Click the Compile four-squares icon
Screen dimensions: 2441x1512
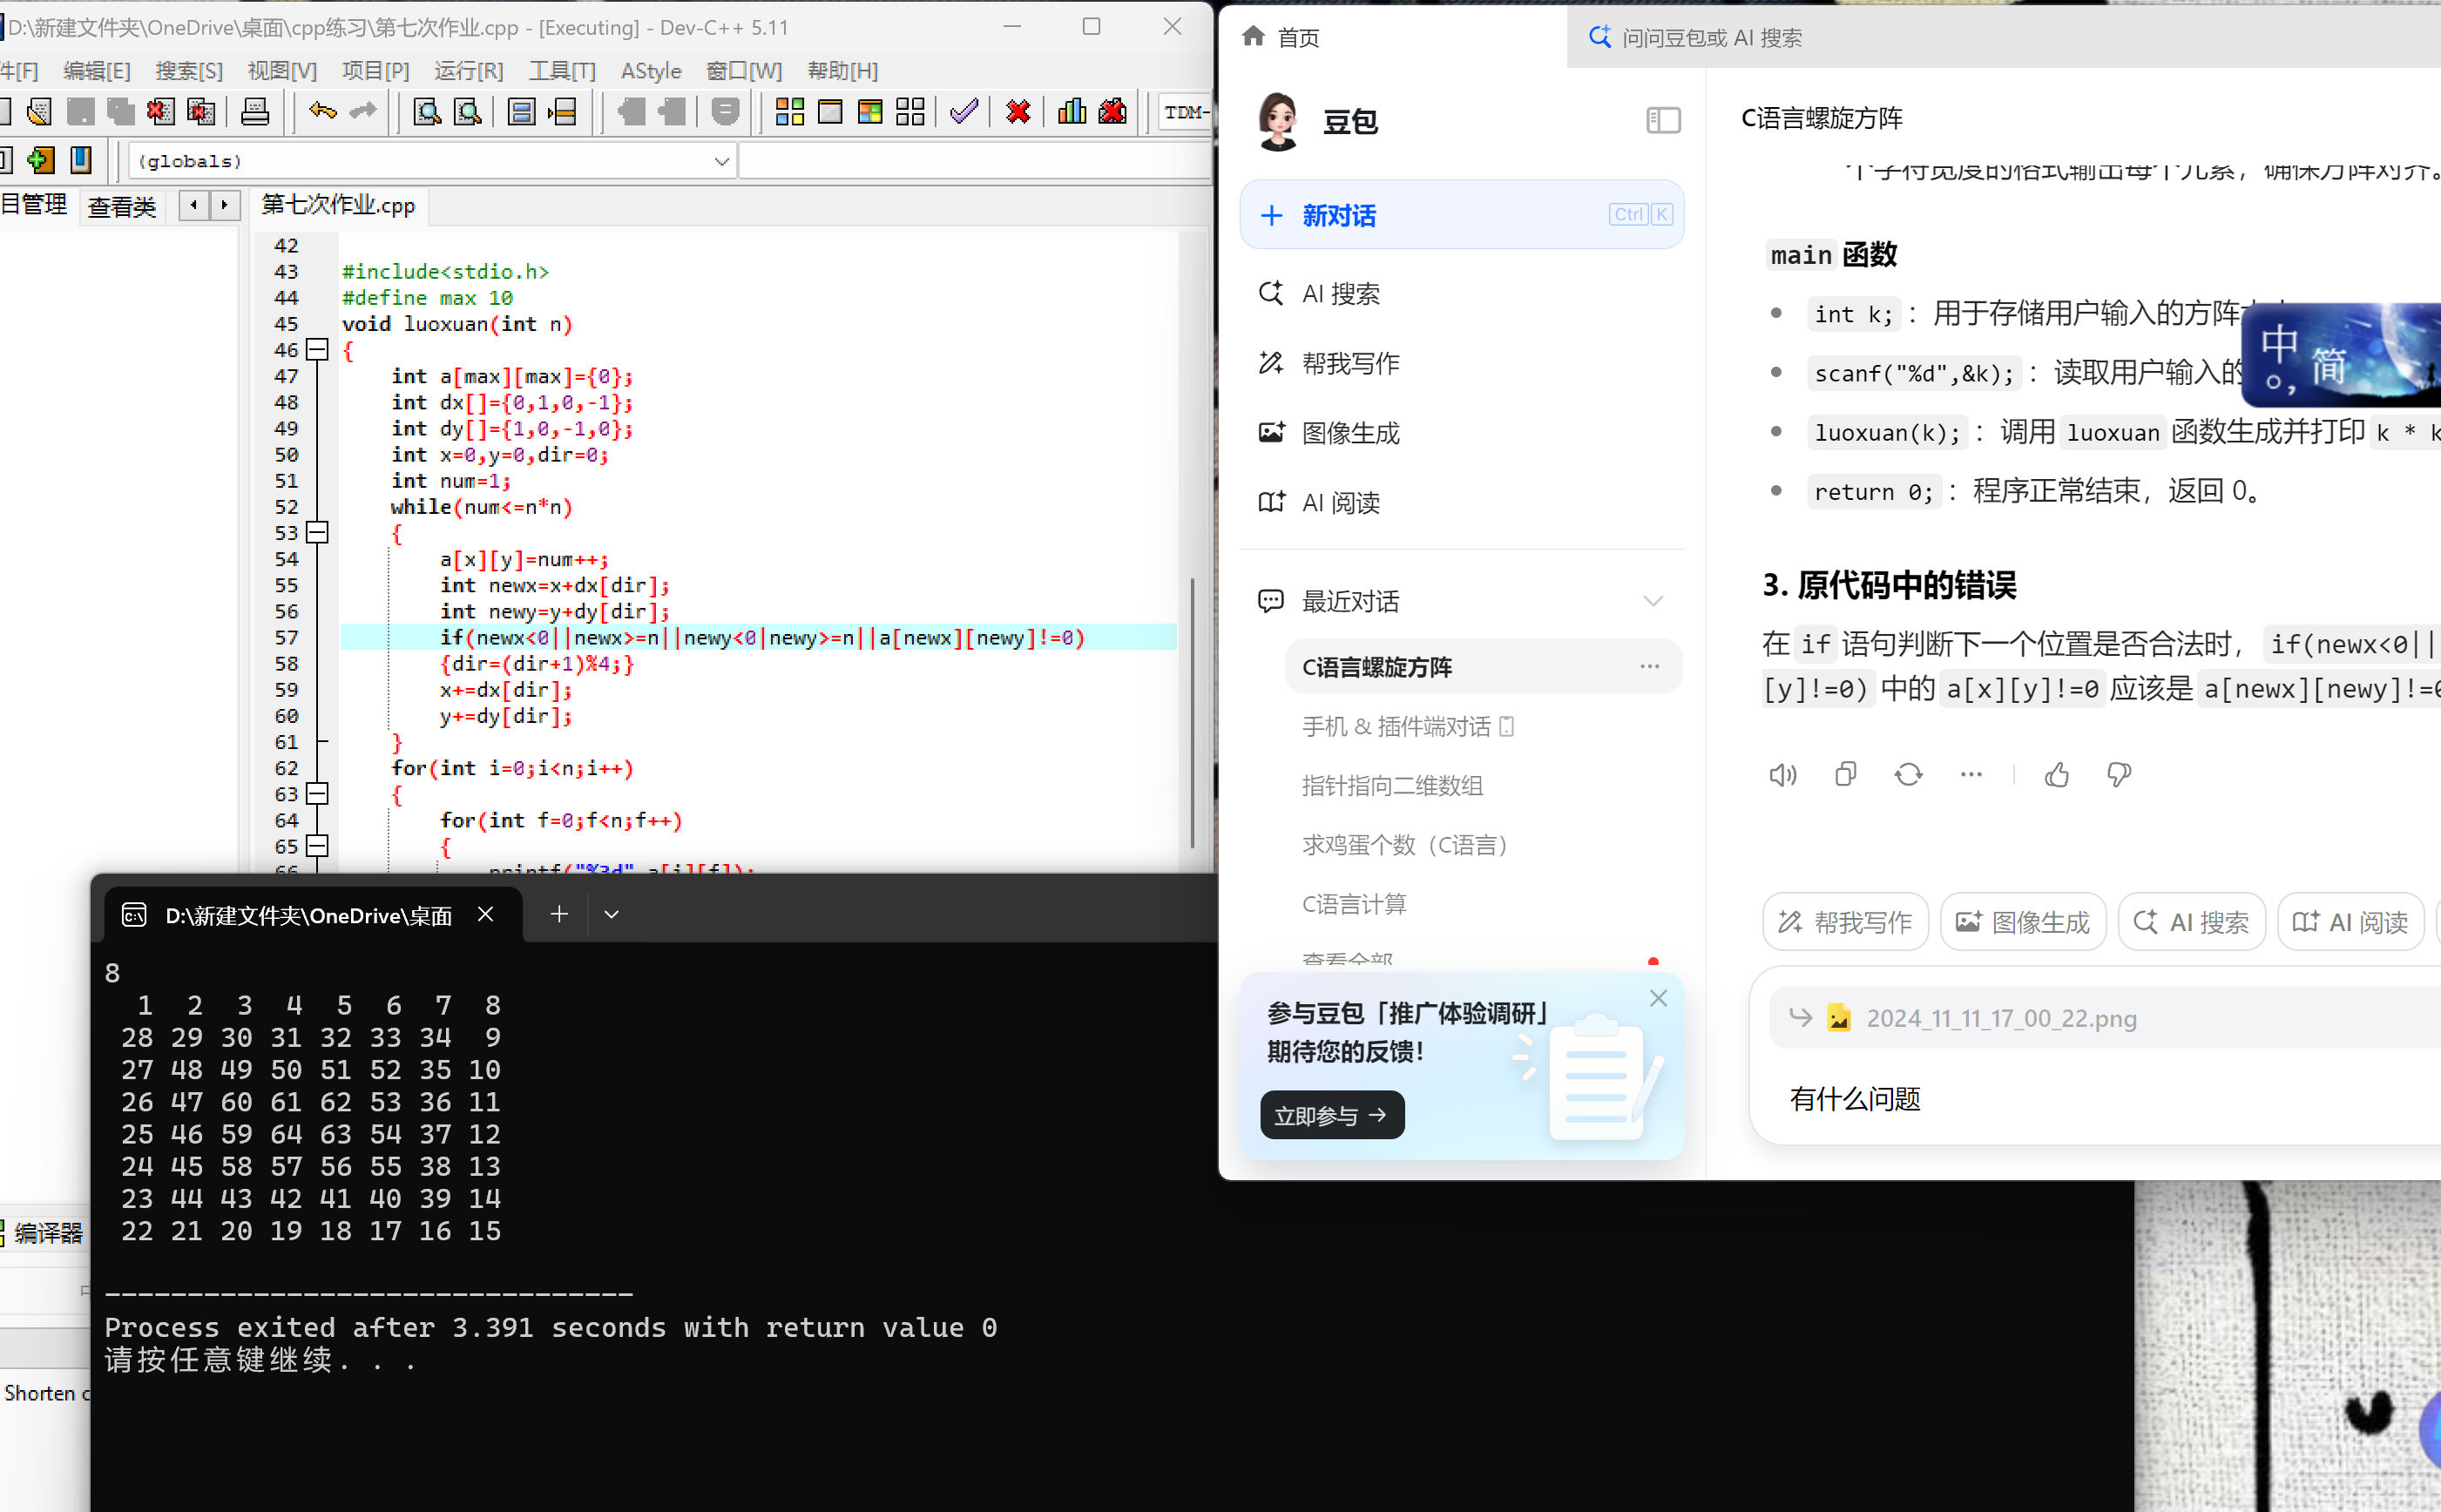tap(789, 111)
